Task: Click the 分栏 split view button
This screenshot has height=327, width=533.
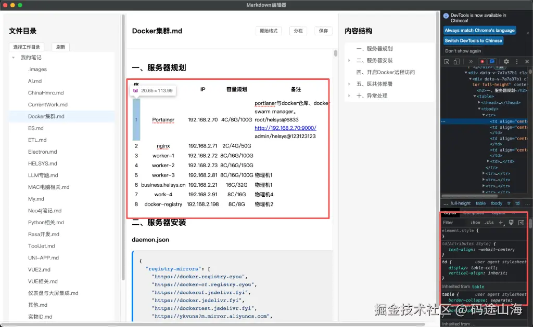Action: point(298,31)
